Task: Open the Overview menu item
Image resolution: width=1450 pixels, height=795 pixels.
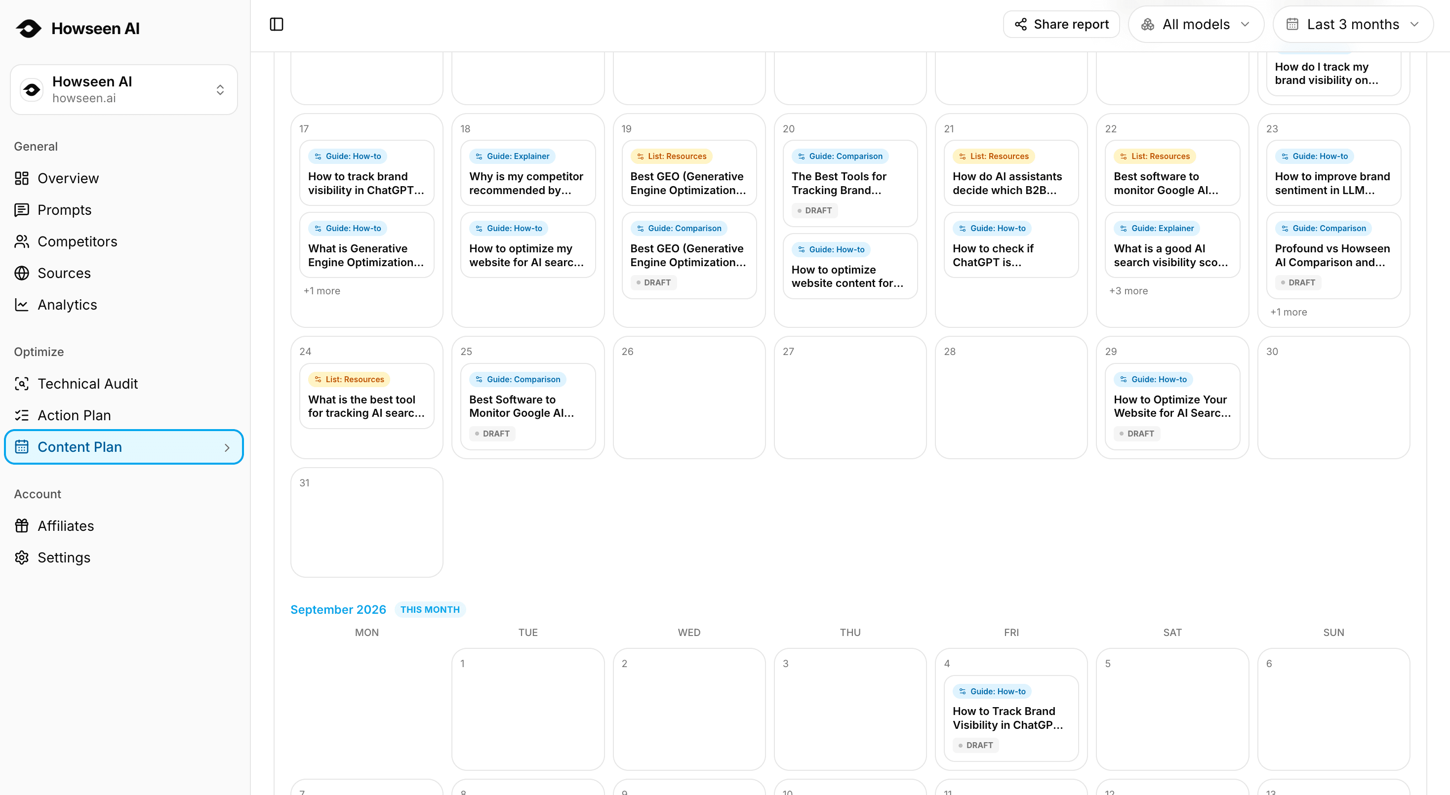Action: pos(124,178)
